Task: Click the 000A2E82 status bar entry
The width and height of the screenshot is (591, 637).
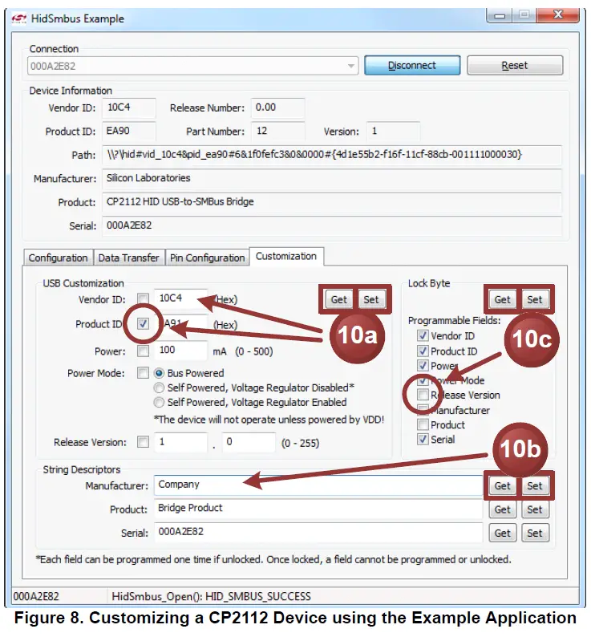Action: pyautogui.click(x=36, y=596)
